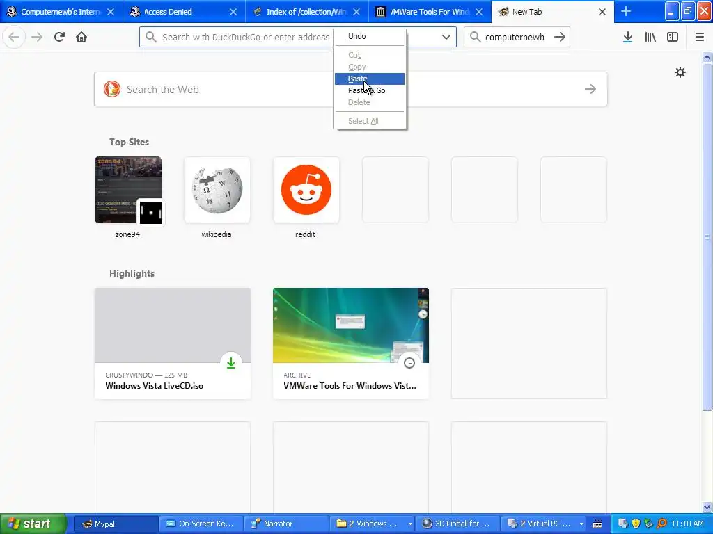The height and width of the screenshot is (534, 713).
Task: Open the Library toolbar icon
Action: click(x=650, y=37)
